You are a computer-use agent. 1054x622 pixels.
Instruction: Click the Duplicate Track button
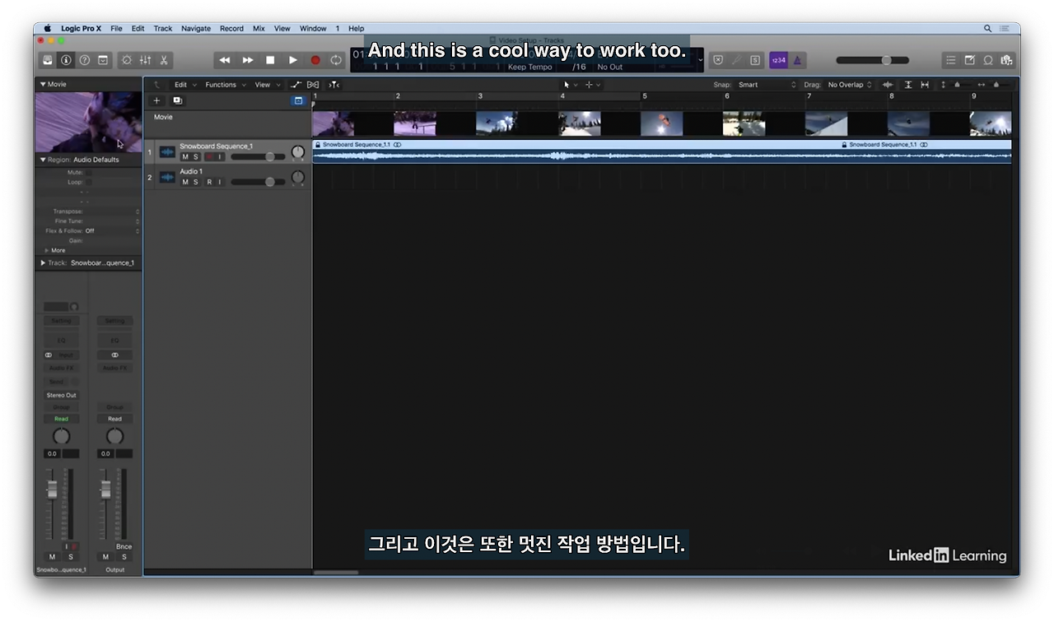click(177, 100)
